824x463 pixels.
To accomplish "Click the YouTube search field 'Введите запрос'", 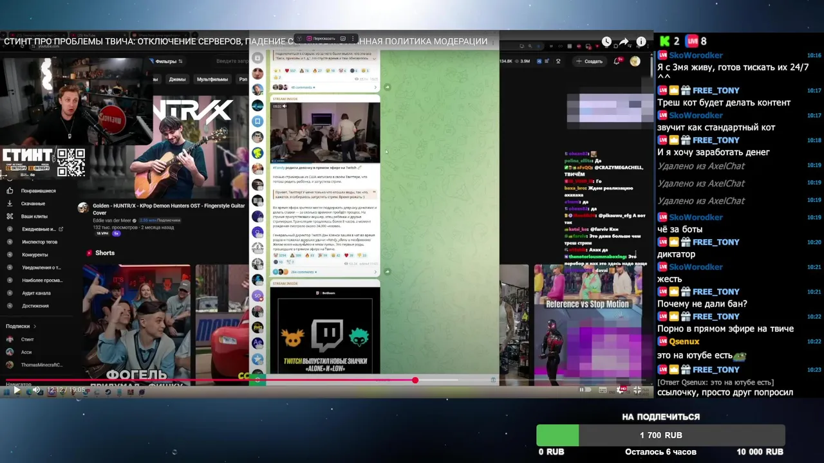I will (232, 62).
